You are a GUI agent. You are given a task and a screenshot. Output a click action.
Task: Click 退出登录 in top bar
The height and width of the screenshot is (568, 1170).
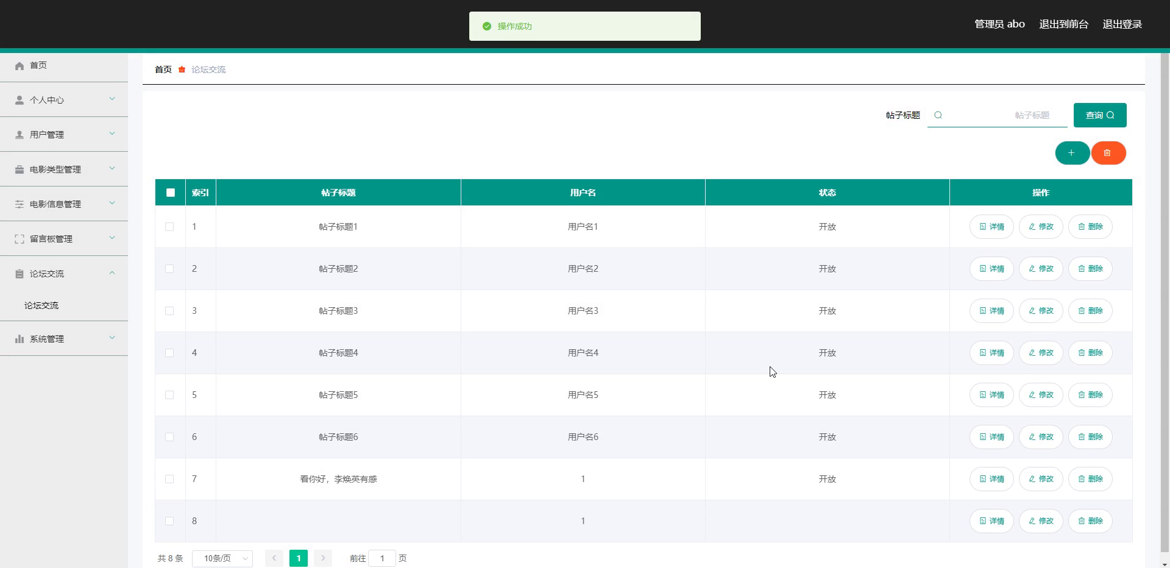(x=1122, y=24)
